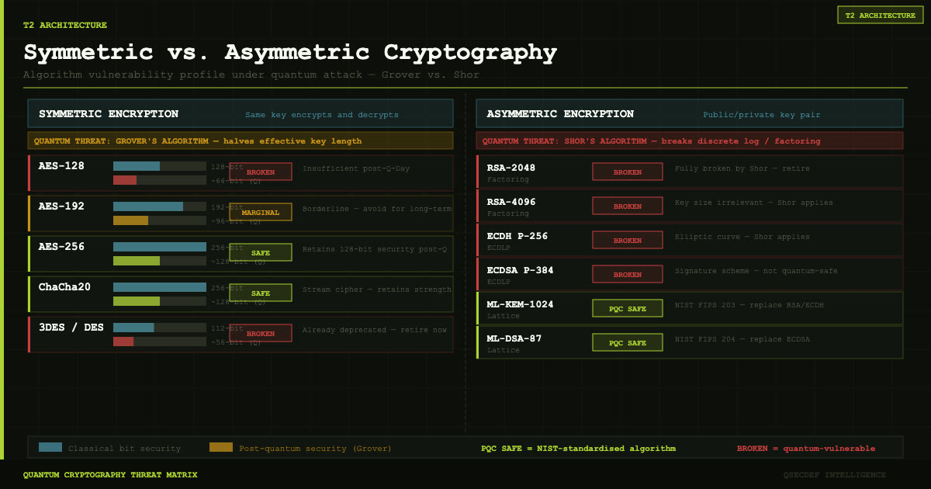
Task: Click the BROKEN badge for ECDH P-256
Action: click(x=628, y=241)
